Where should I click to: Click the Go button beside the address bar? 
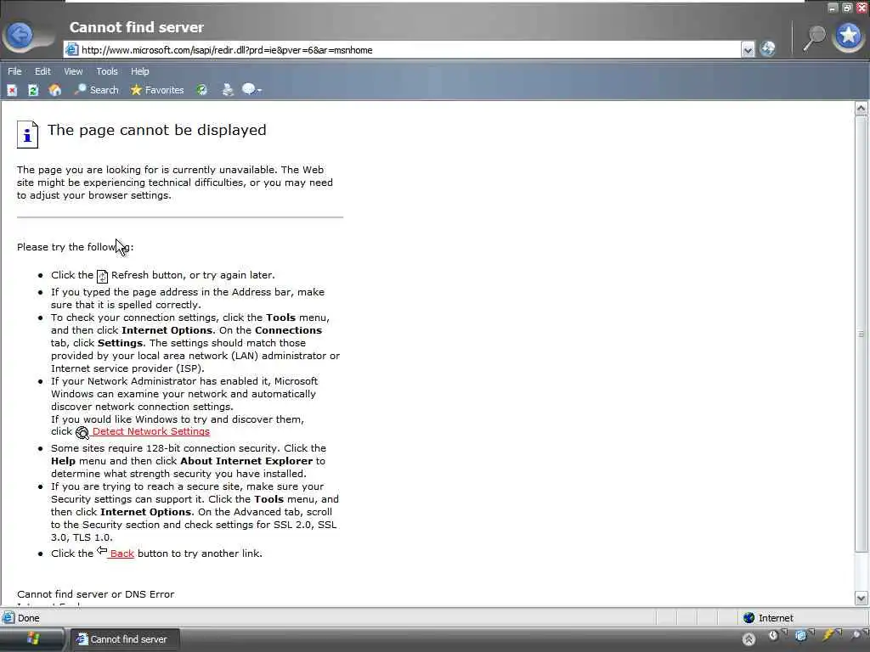point(767,49)
